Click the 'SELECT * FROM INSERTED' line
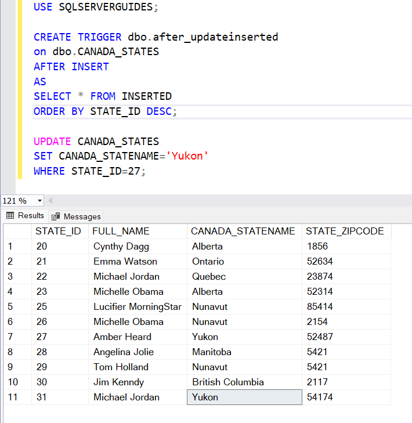Screen dimensions: 412x423 pyautogui.click(x=103, y=96)
